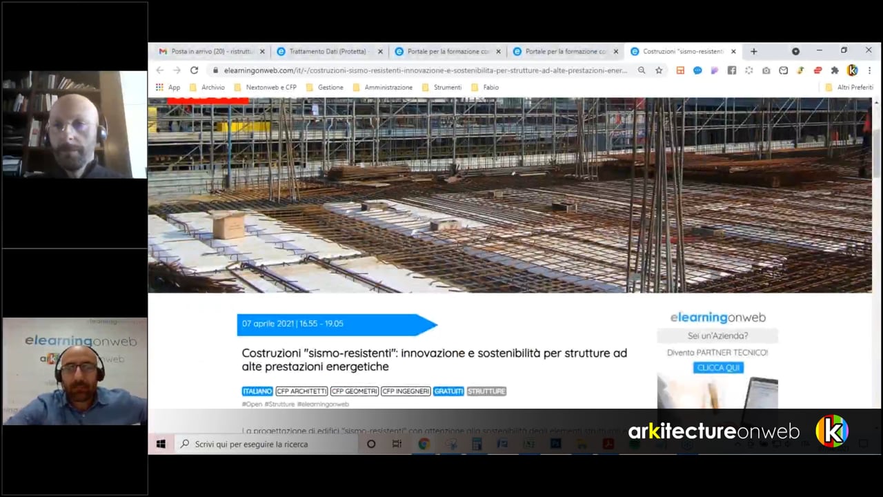Open the Windows Start menu
883x497 pixels.
pos(161,444)
